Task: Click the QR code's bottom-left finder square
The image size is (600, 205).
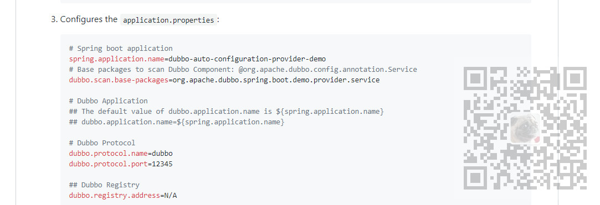Action: tap(476, 177)
